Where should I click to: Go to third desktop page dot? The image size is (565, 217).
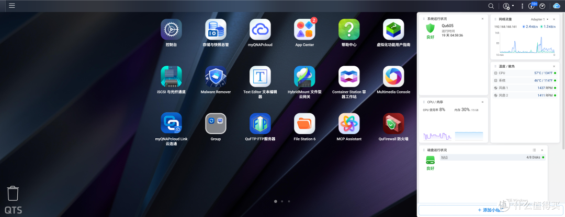[x=289, y=201]
